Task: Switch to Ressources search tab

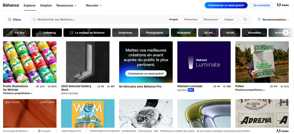Action: (211, 20)
